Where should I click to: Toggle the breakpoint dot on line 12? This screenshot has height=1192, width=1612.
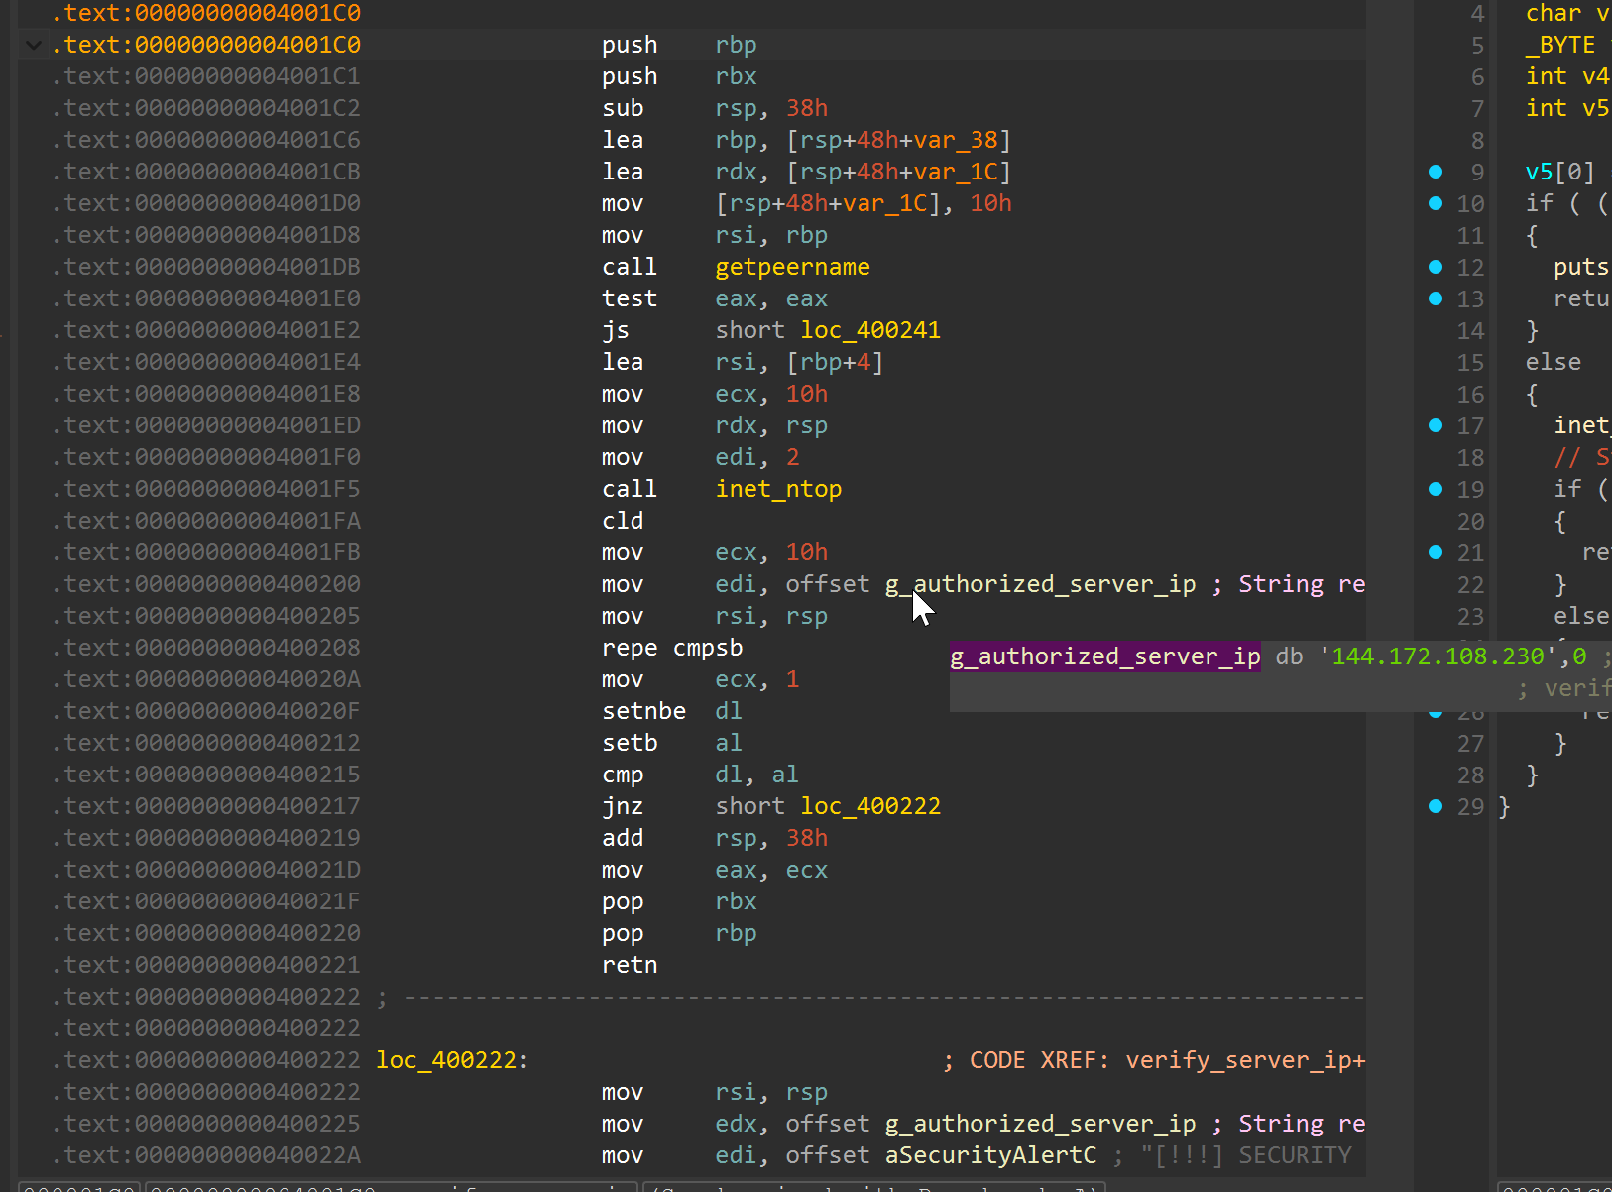(1435, 266)
